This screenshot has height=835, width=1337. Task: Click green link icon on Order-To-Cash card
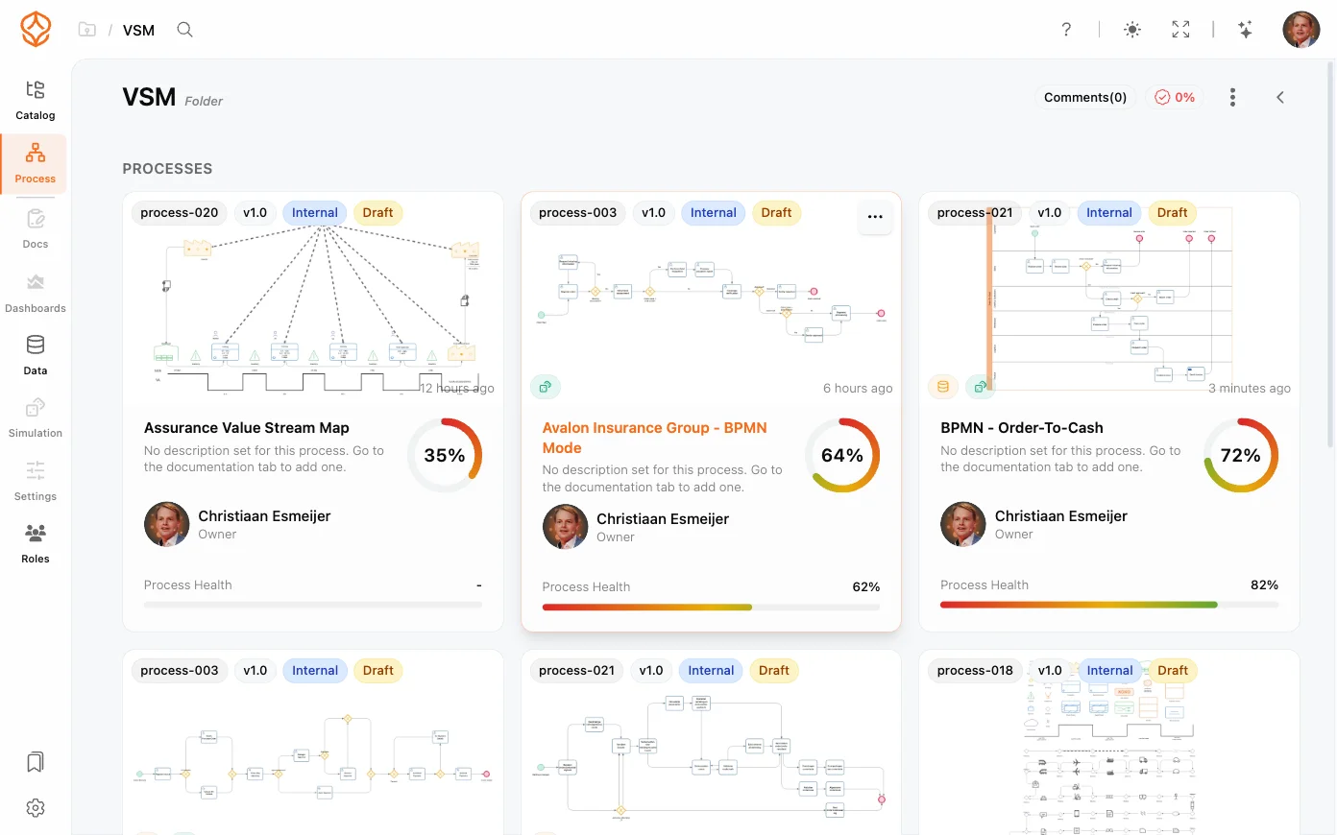980,387
